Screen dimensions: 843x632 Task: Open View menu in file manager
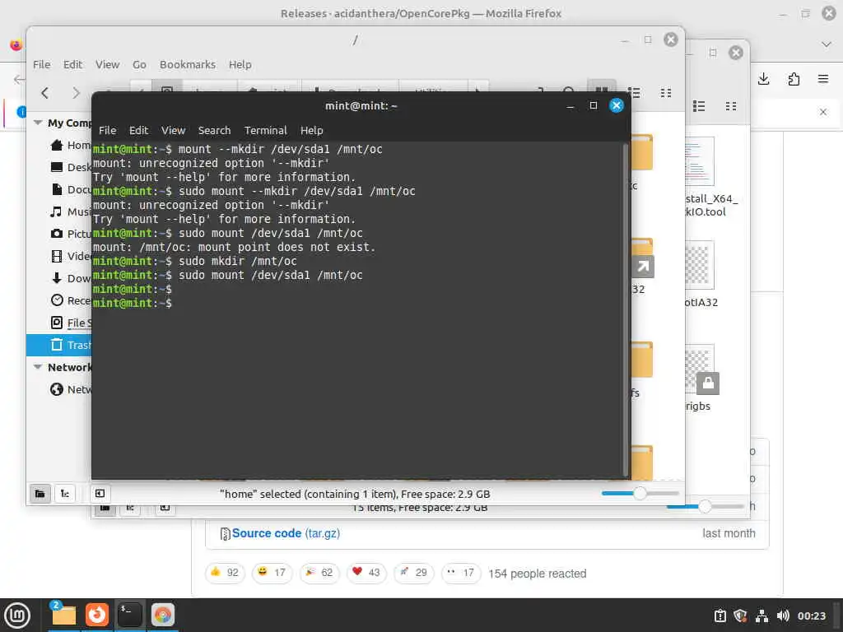point(108,64)
